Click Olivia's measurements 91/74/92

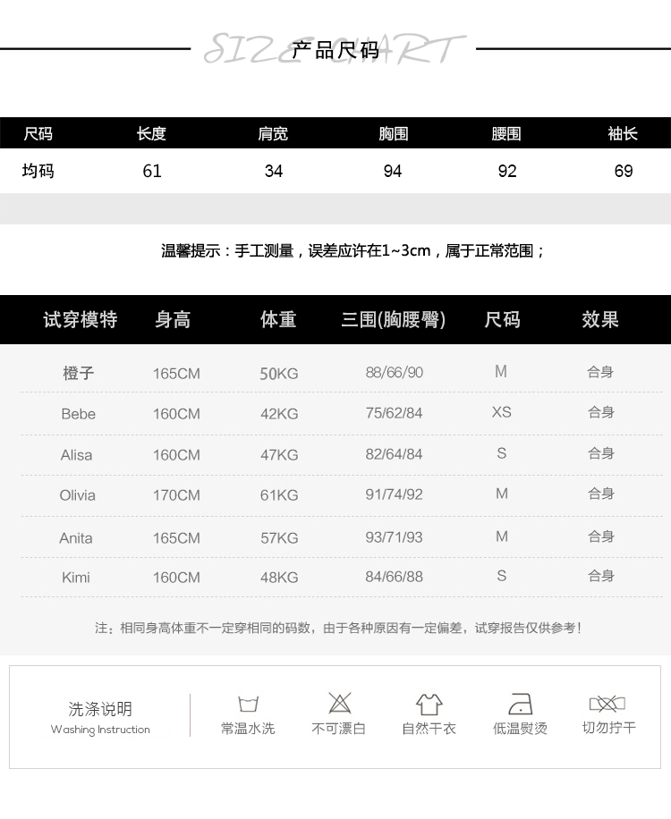click(394, 494)
